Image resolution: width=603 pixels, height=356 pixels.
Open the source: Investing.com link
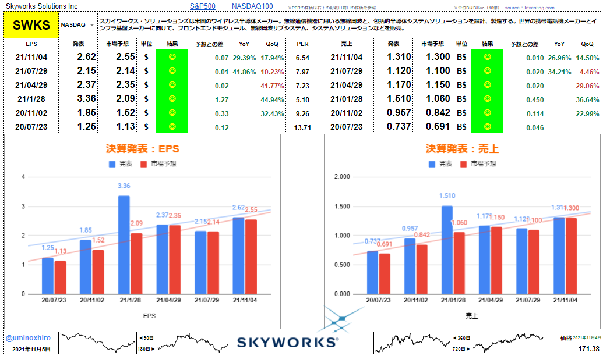(x=530, y=8)
